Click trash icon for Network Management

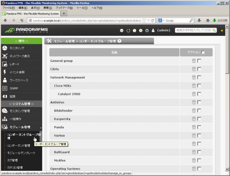194,77
